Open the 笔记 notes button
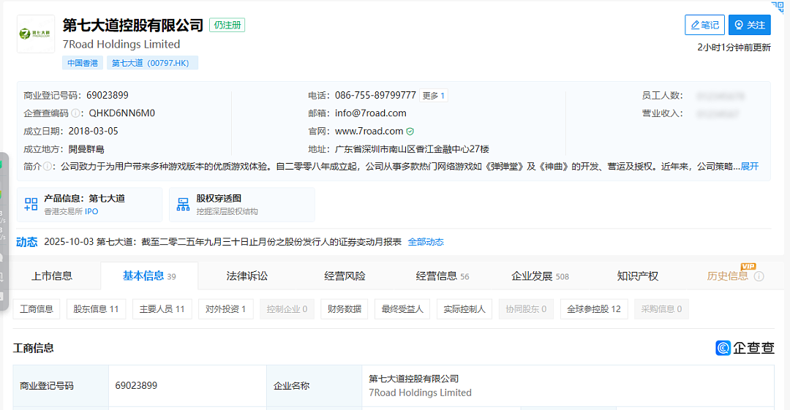 tap(704, 25)
